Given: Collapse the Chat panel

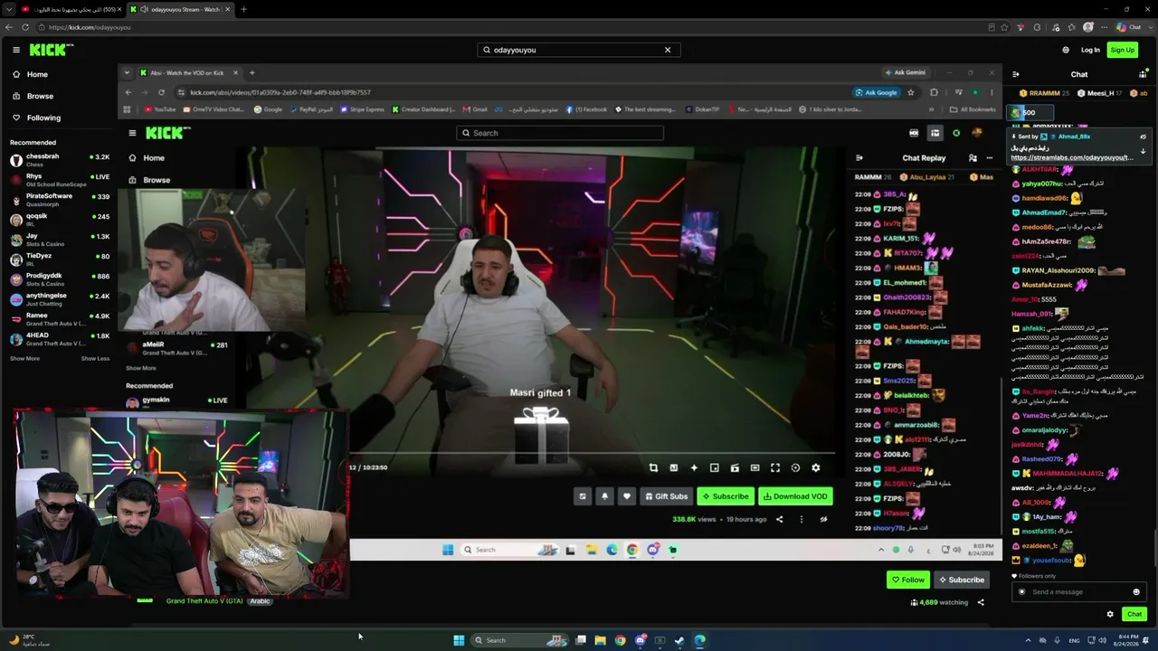Looking at the screenshot, I should pos(1016,74).
